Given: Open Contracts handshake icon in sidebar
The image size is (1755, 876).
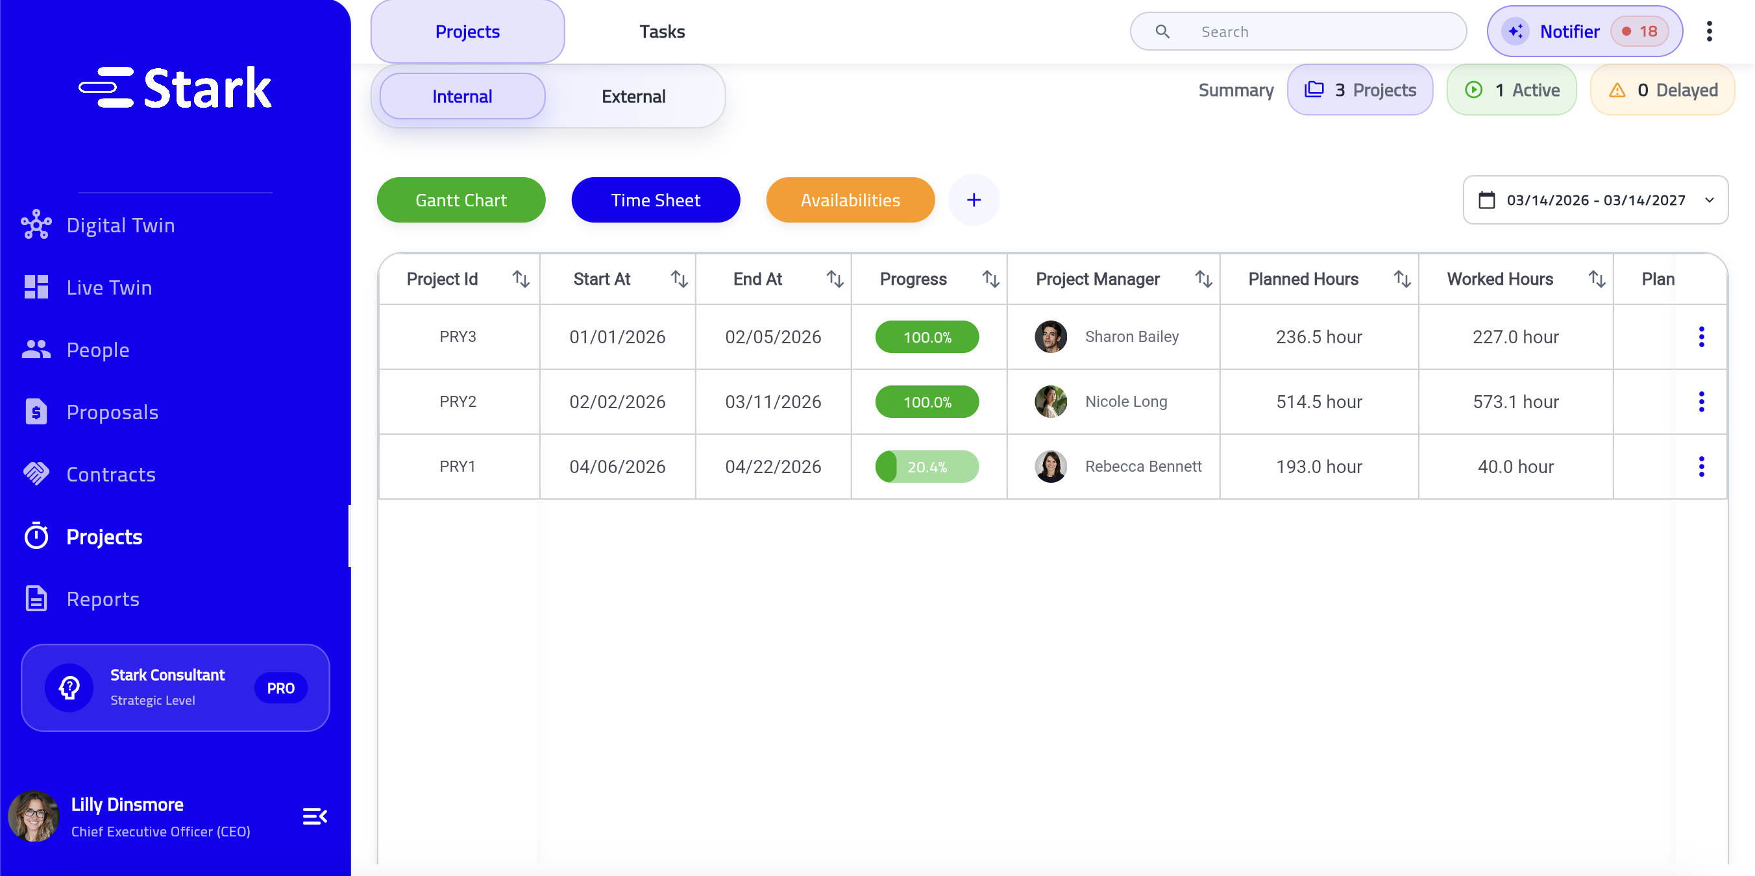Looking at the screenshot, I should click(36, 474).
